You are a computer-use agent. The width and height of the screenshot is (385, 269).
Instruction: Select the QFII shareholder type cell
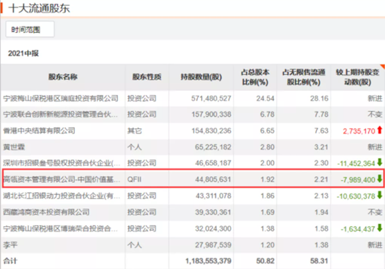point(135,180)
